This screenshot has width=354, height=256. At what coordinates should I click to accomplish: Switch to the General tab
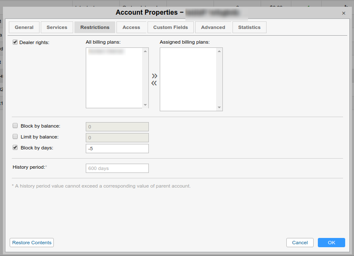tap(24, 27)
